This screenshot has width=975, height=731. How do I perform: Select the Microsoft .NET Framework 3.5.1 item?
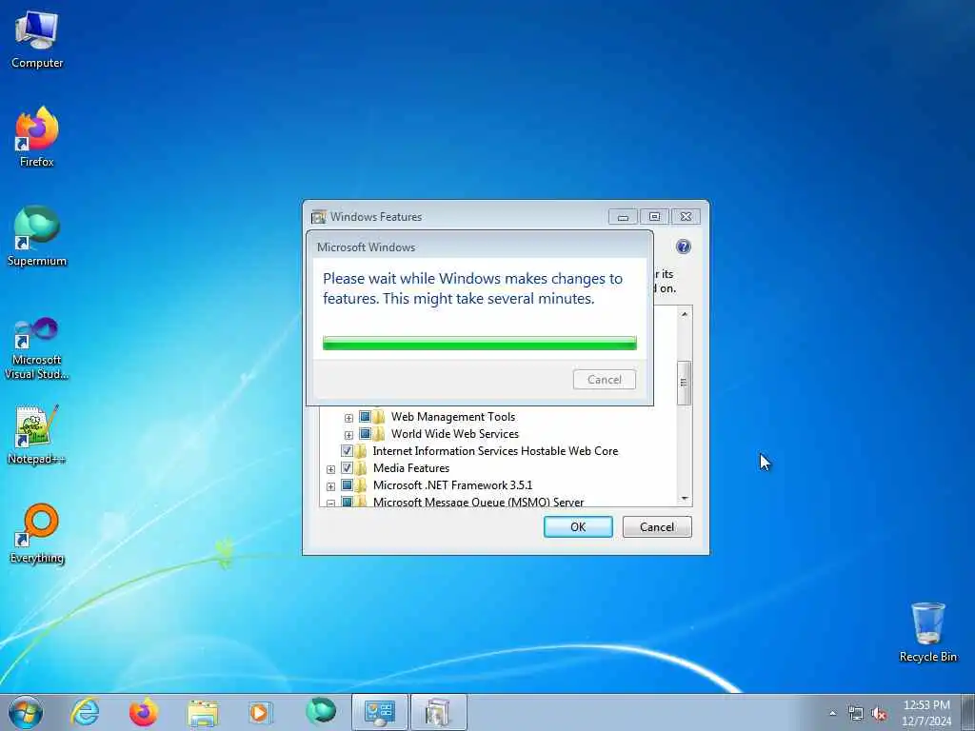tap(452, 484)
